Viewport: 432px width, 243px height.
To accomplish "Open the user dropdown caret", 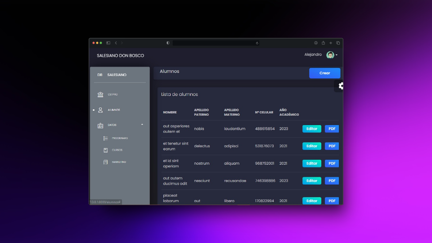I will pyautogui.click(x=337, y=55).
